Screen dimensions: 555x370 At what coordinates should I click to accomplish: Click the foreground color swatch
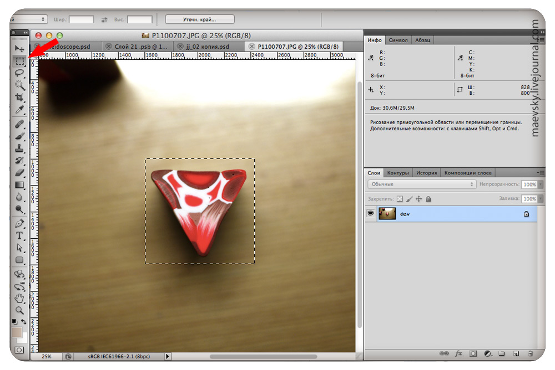[17, 332]
